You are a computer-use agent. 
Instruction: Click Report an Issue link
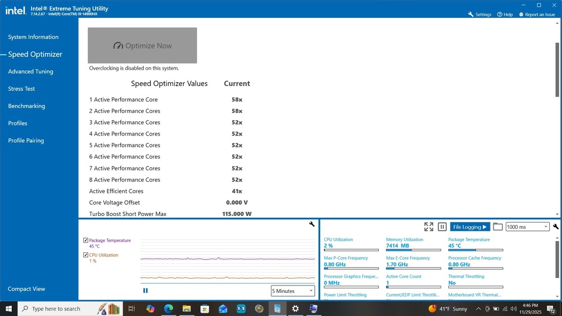[537, 15]
